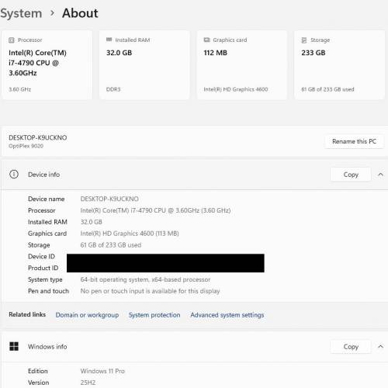Open System protection link

pyautogui.click(x=154, y=315)
